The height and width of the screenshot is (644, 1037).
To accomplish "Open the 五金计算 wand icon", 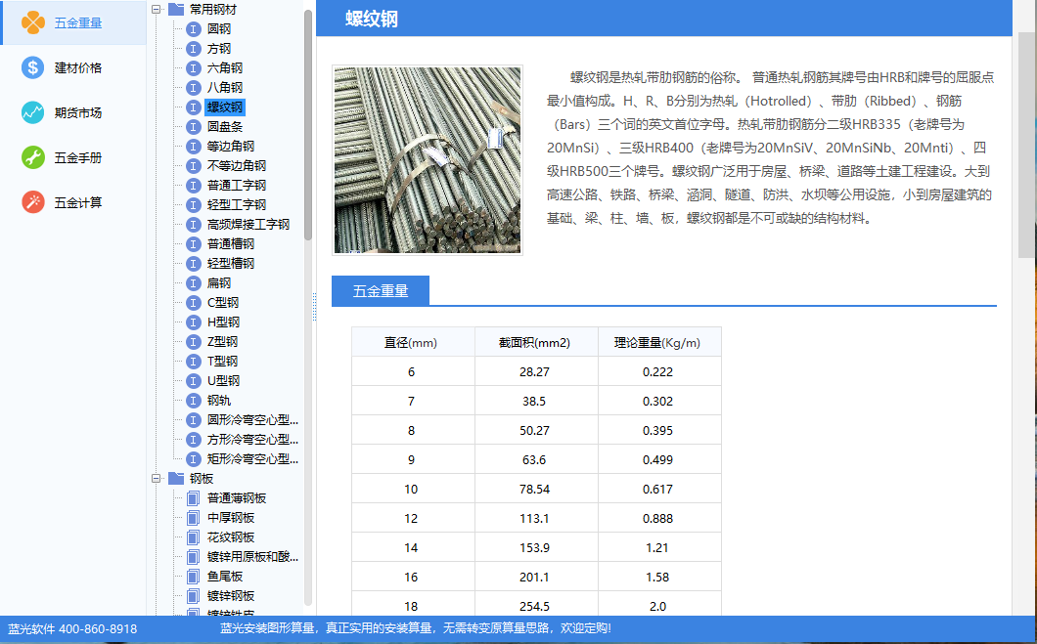I will 32,202.
